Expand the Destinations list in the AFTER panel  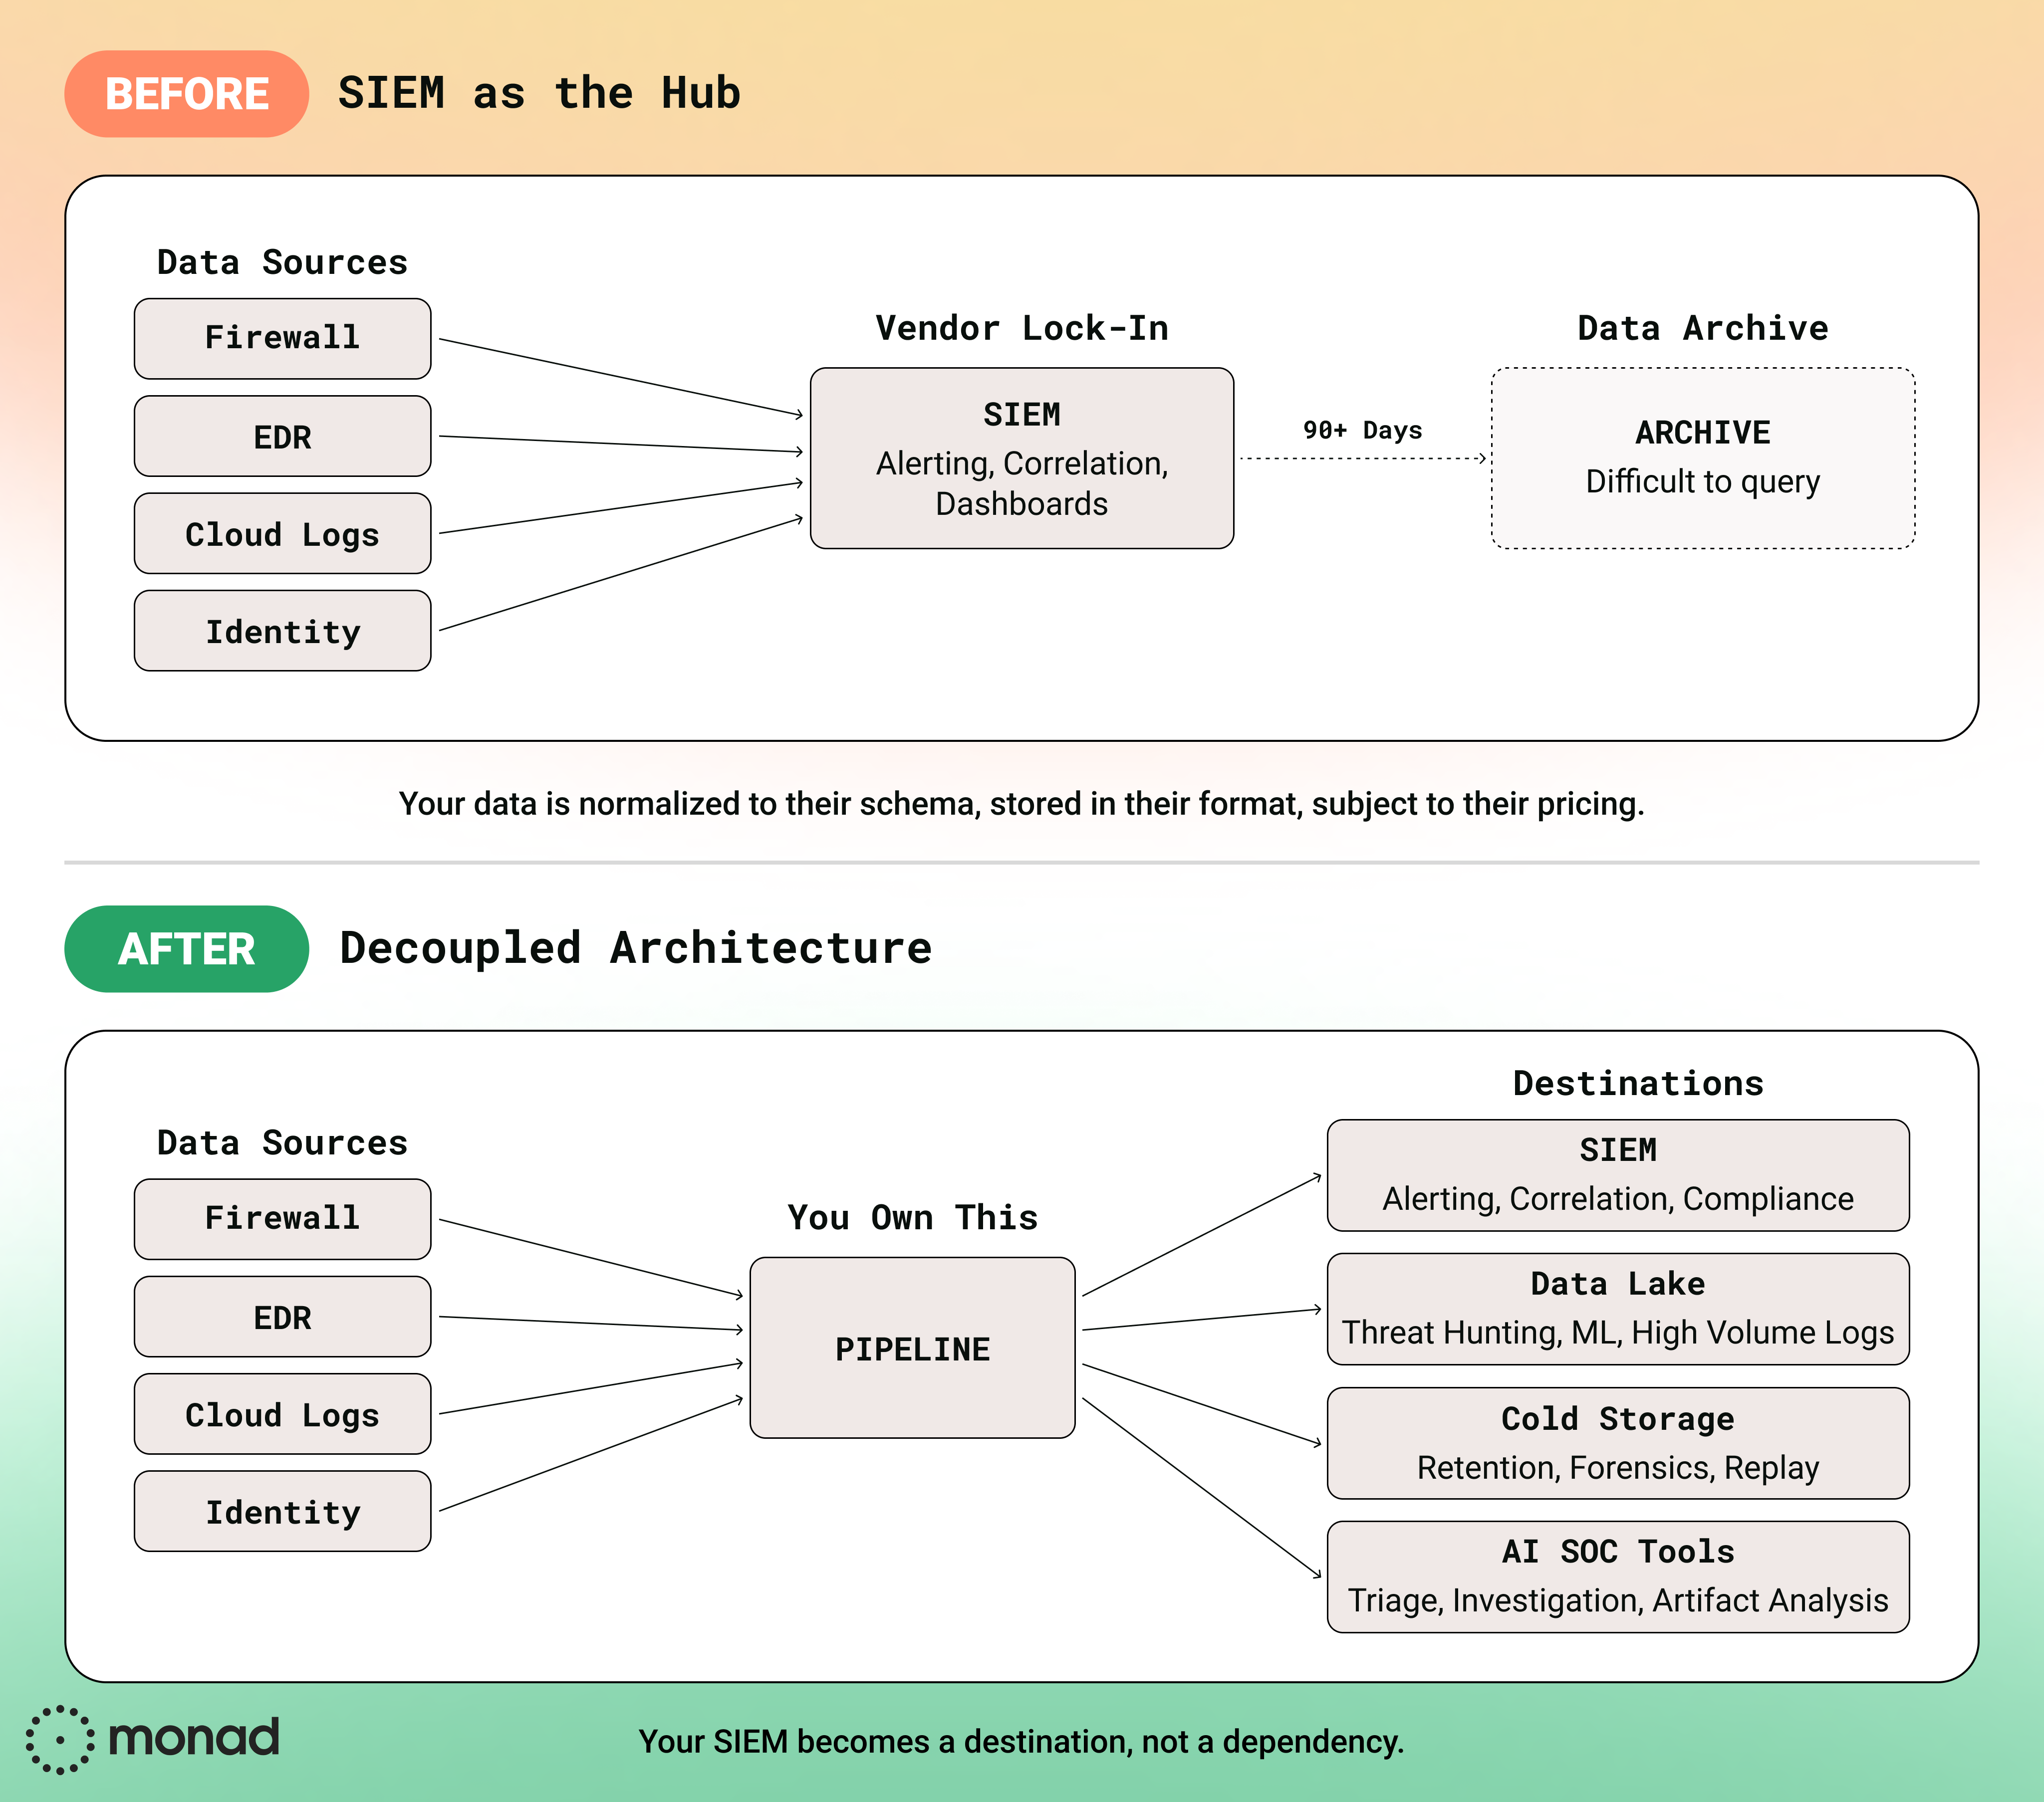[1637, 1082]
